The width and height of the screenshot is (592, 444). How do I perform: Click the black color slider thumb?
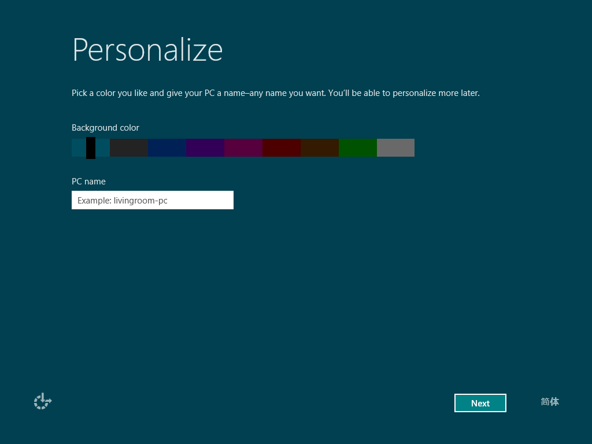91,147
